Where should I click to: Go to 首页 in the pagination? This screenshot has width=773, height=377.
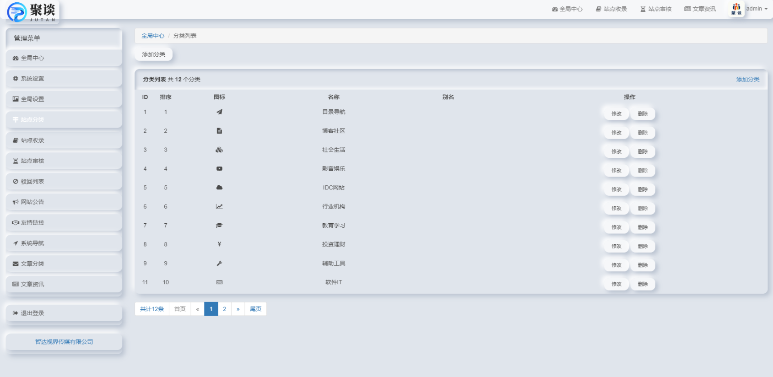click(180, 309)
